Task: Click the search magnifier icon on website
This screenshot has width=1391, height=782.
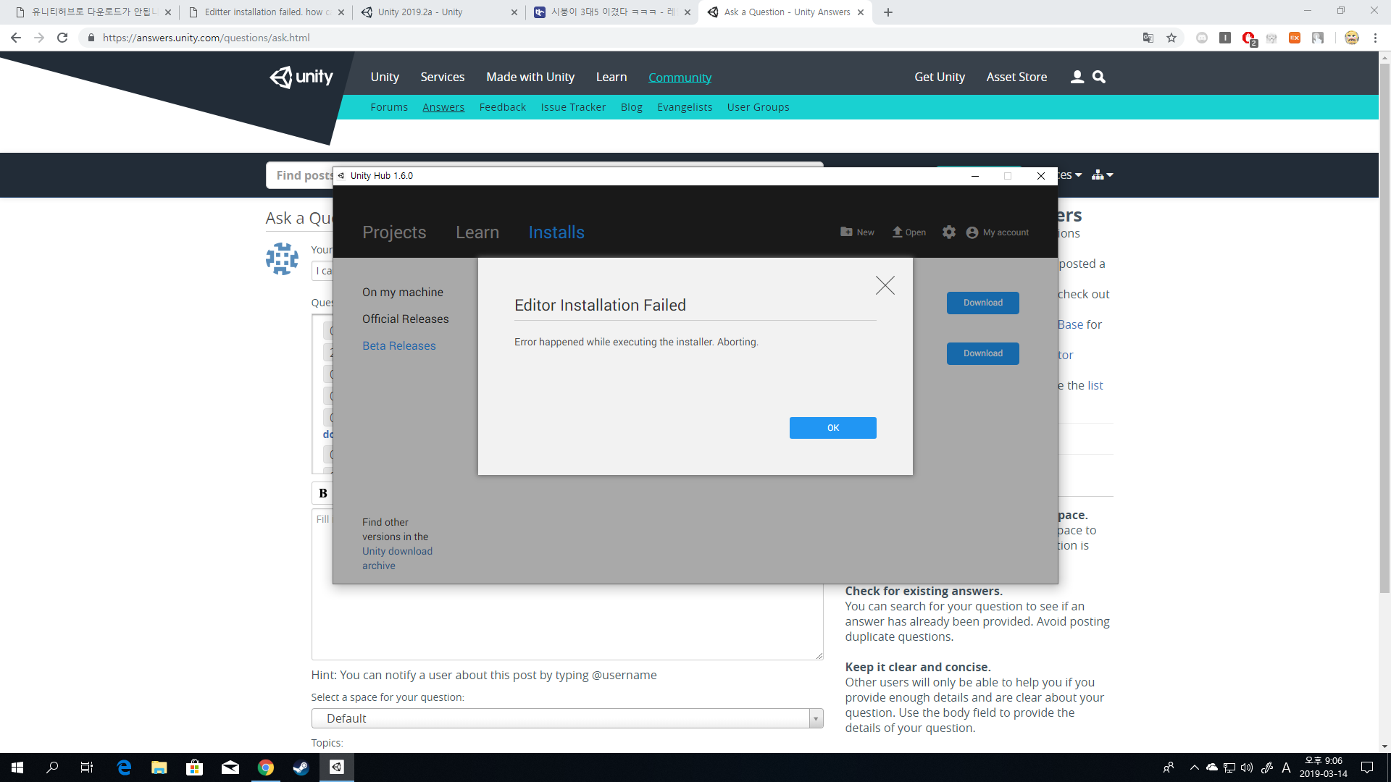Action: (1099, 77)
